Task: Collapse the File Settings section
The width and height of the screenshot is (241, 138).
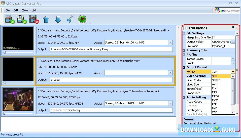Action: [184, 33]
